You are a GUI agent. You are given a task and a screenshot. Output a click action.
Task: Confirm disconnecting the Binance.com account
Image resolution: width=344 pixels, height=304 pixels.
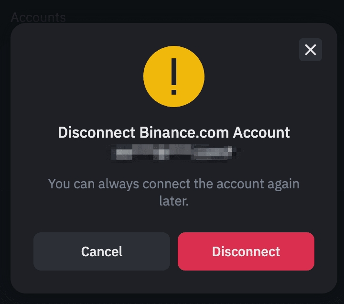point(246,251)
